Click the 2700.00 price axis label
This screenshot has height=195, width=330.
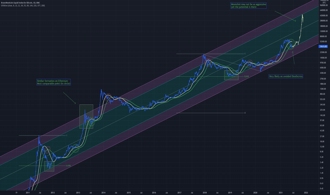coord(323,79)
